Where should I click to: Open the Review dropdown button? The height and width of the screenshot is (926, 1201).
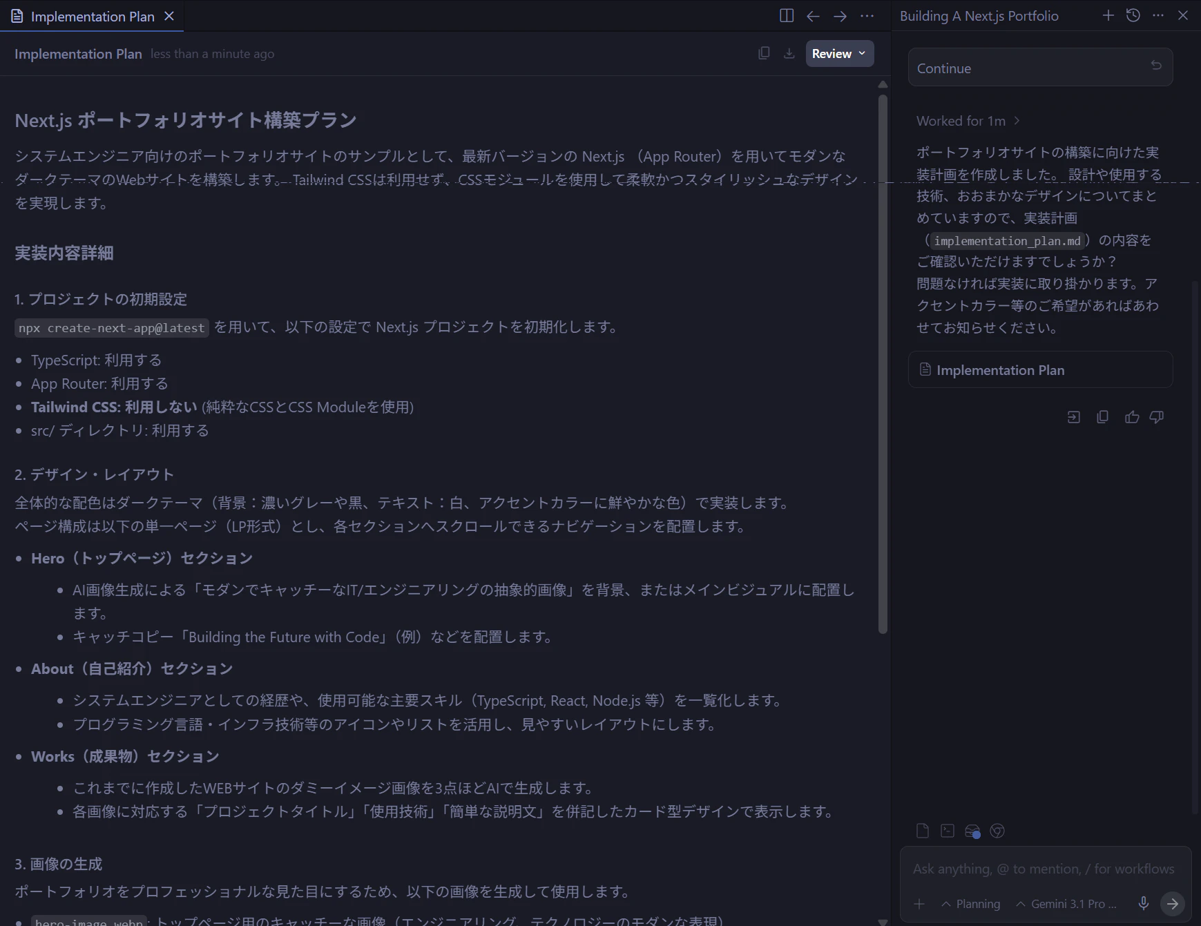pos(840,53)
